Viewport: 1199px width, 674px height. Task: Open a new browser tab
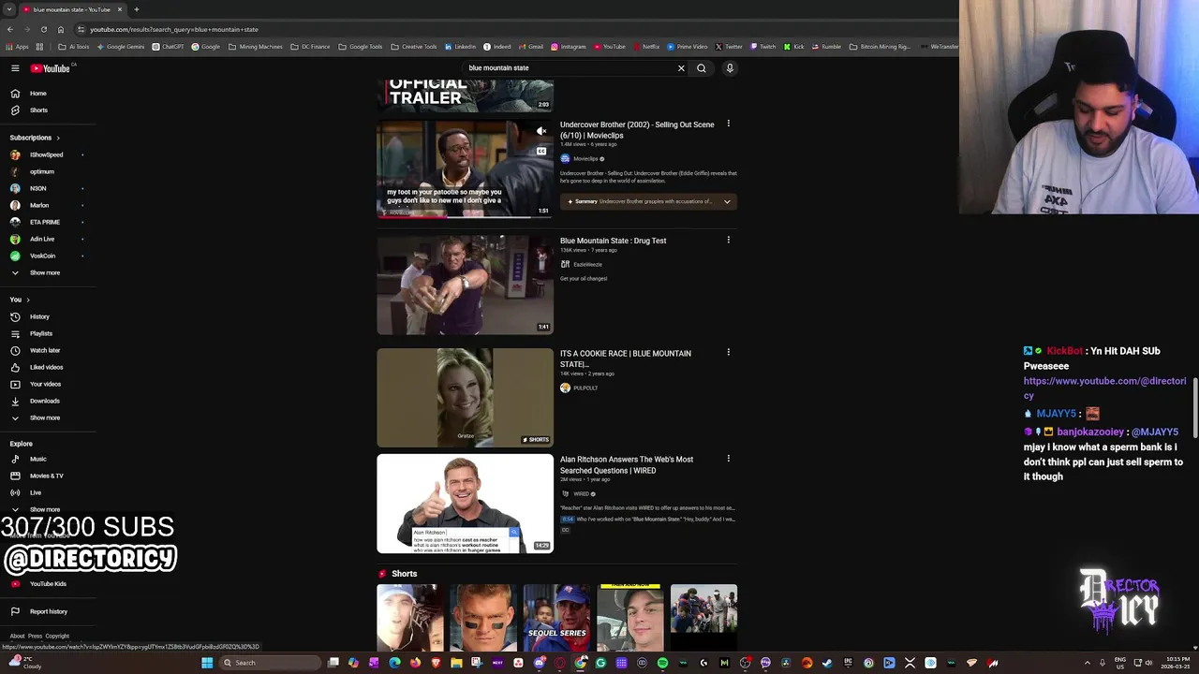pos(136,9)
